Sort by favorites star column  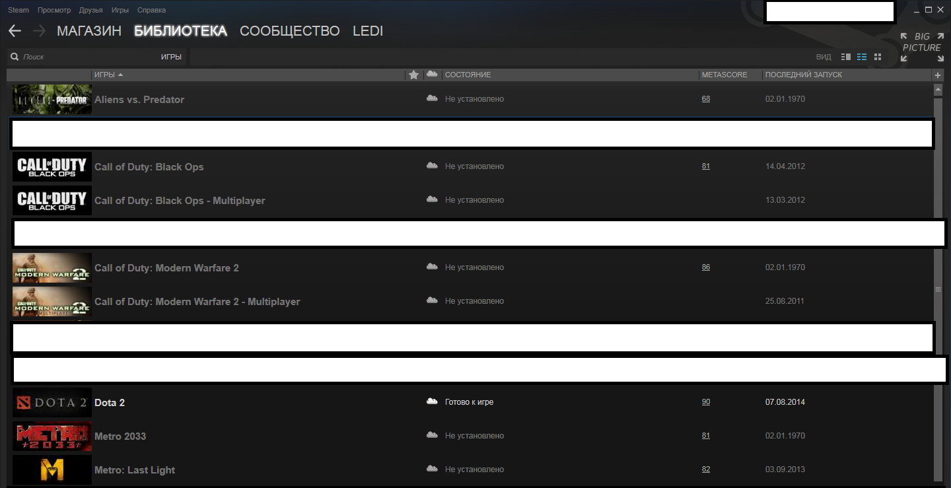(414, 75)
